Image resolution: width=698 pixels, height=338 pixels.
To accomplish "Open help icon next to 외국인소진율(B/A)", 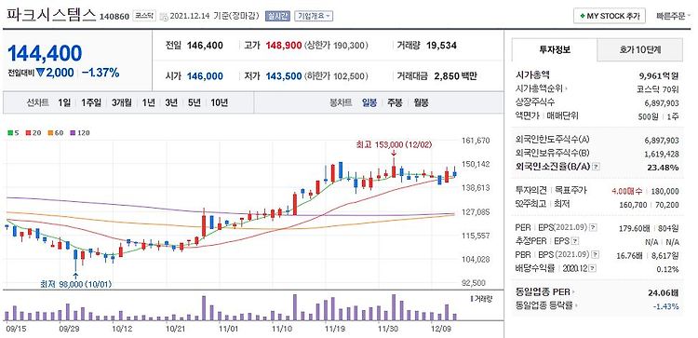I will point(597,167).
